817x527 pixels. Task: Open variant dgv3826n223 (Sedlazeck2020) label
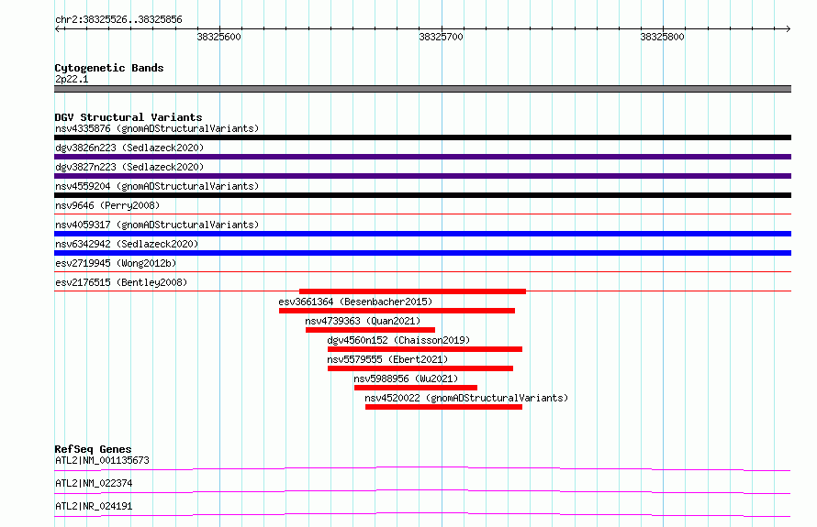click(129, 148)
